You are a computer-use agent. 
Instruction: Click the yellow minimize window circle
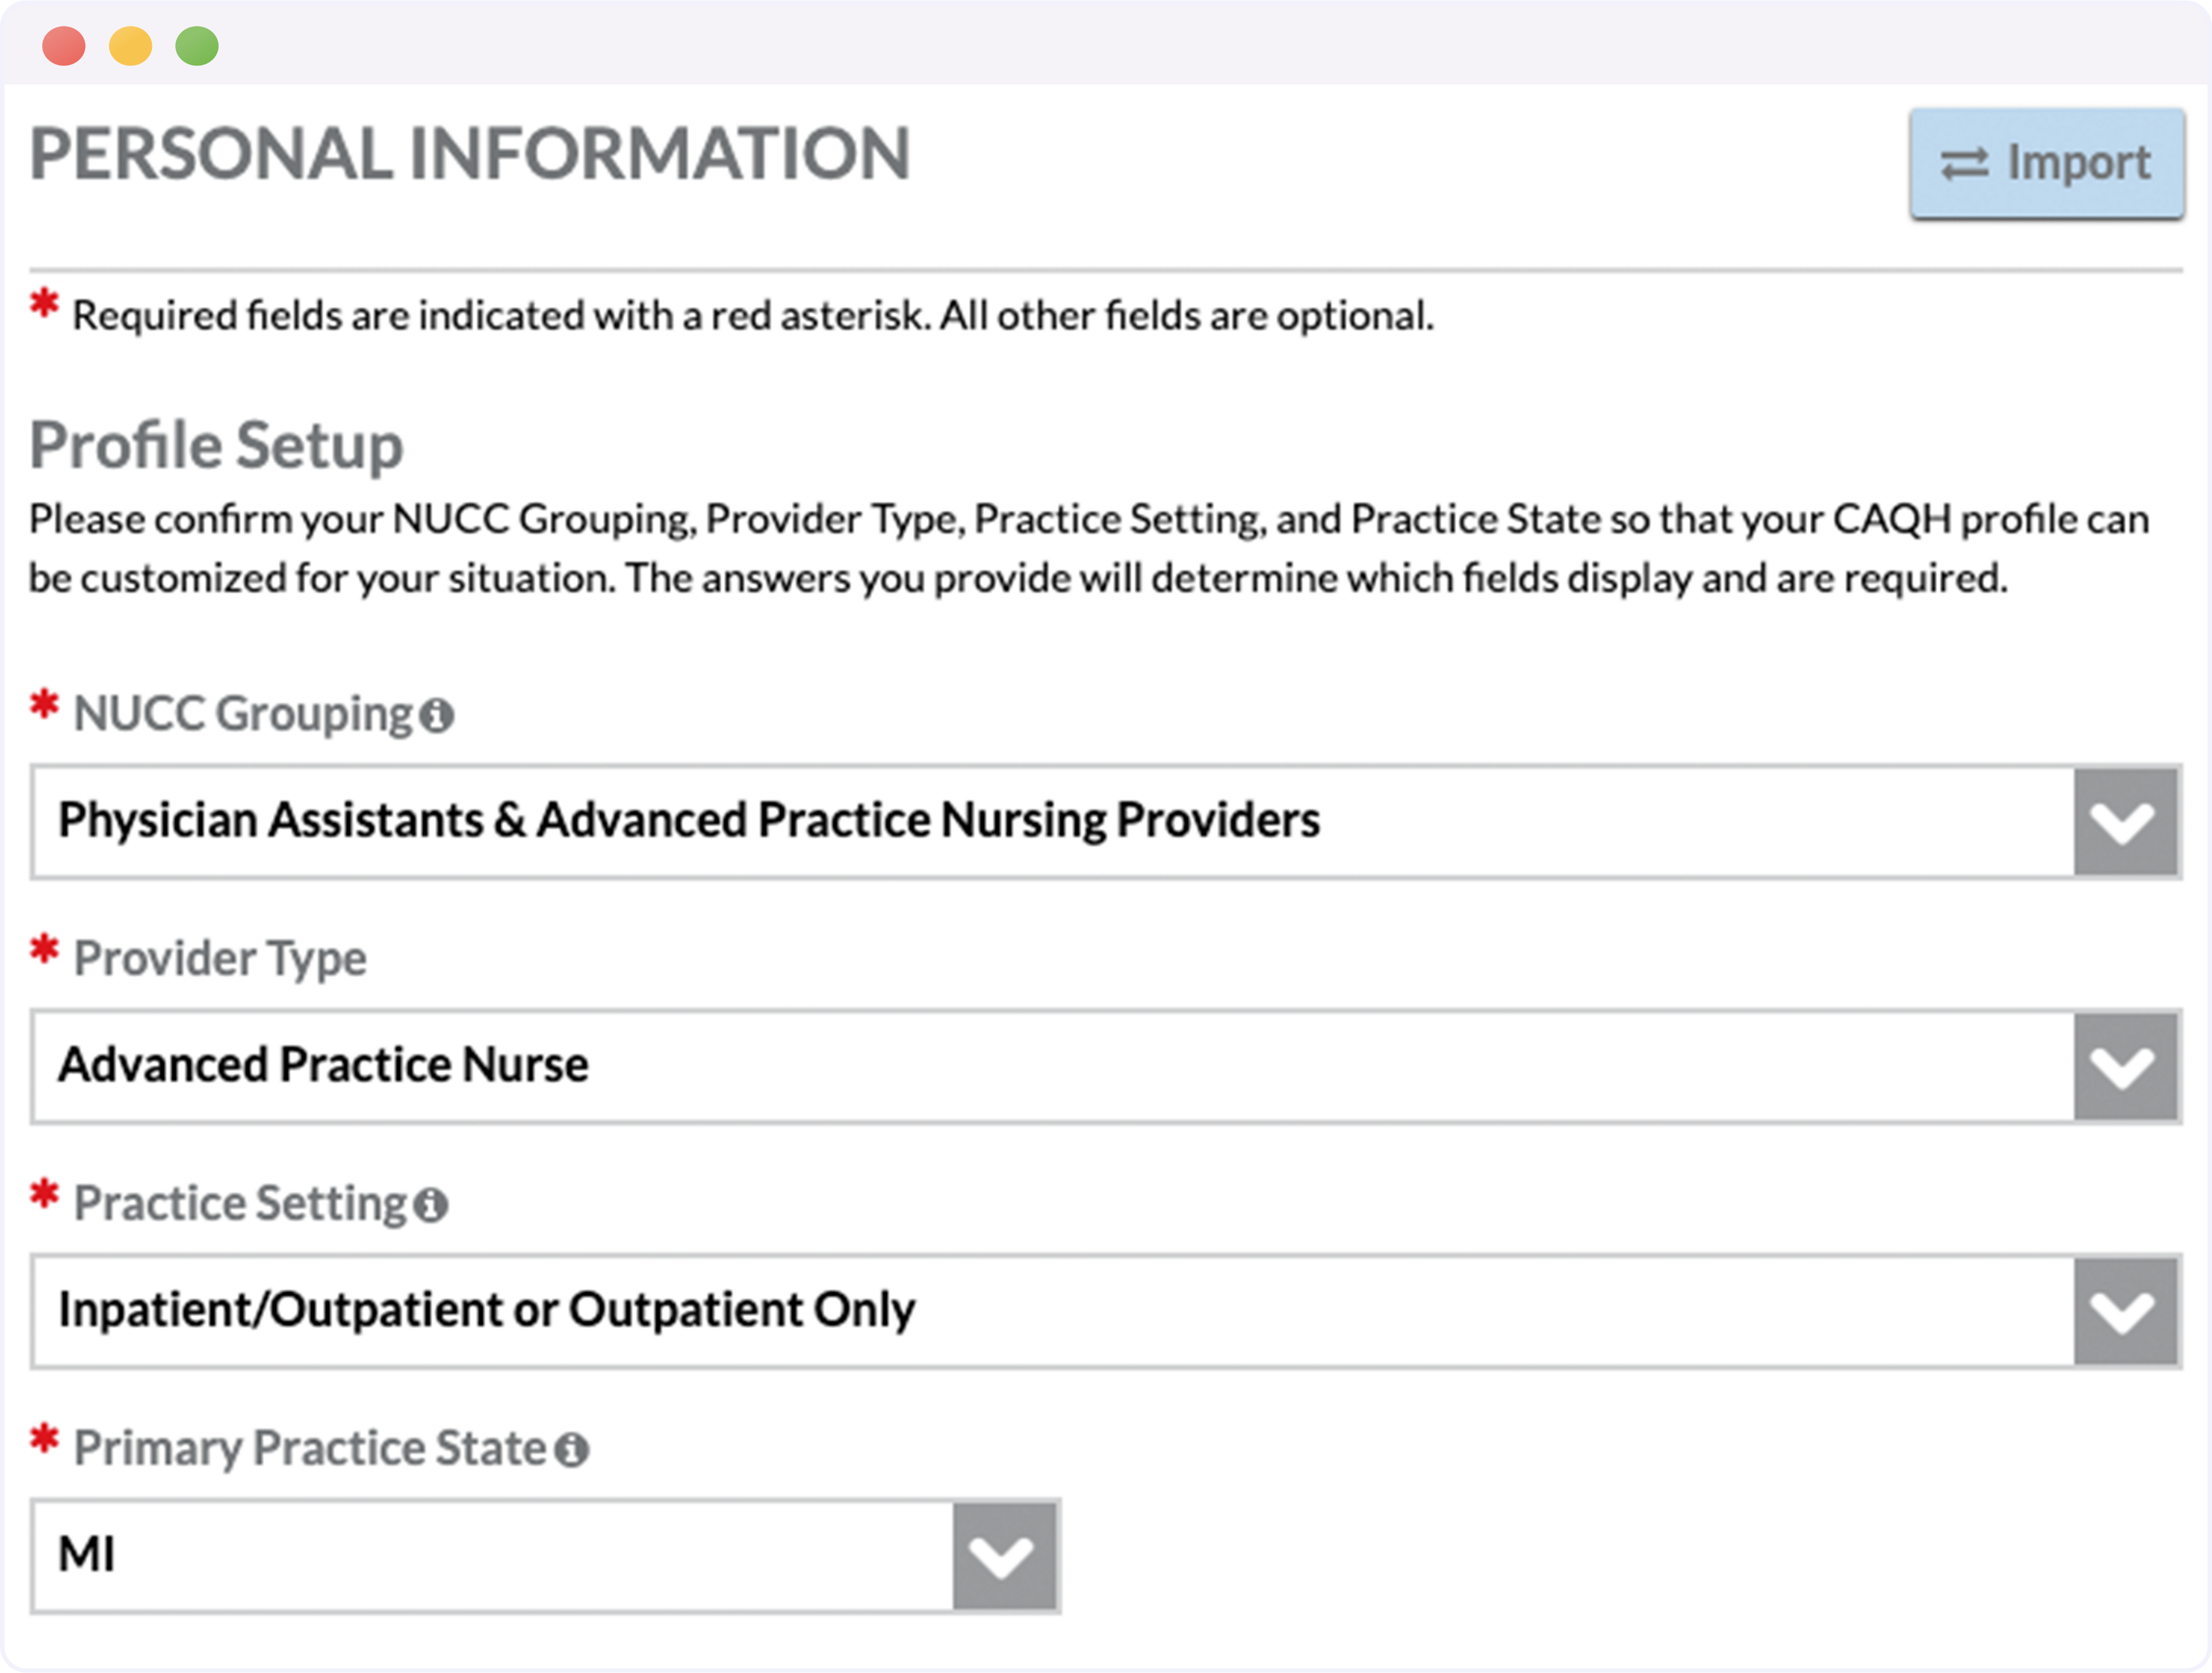(130, 46)
